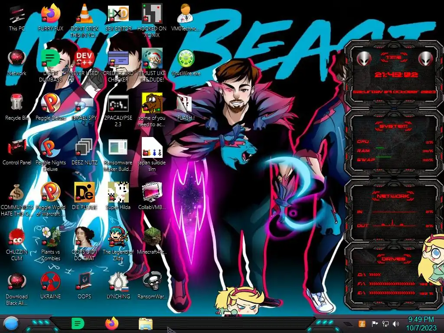444x333 pixels.
Task: Click the SYSTEM gadget header
Action: click(x=394, y=126)
